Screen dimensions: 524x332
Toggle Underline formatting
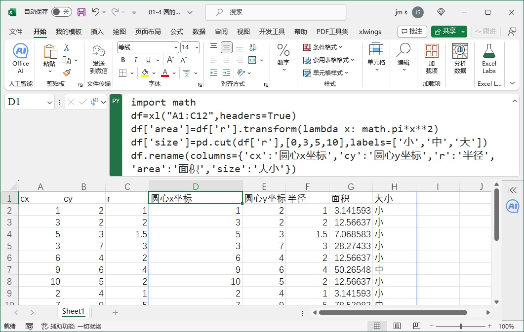click(x=148, y=60)
